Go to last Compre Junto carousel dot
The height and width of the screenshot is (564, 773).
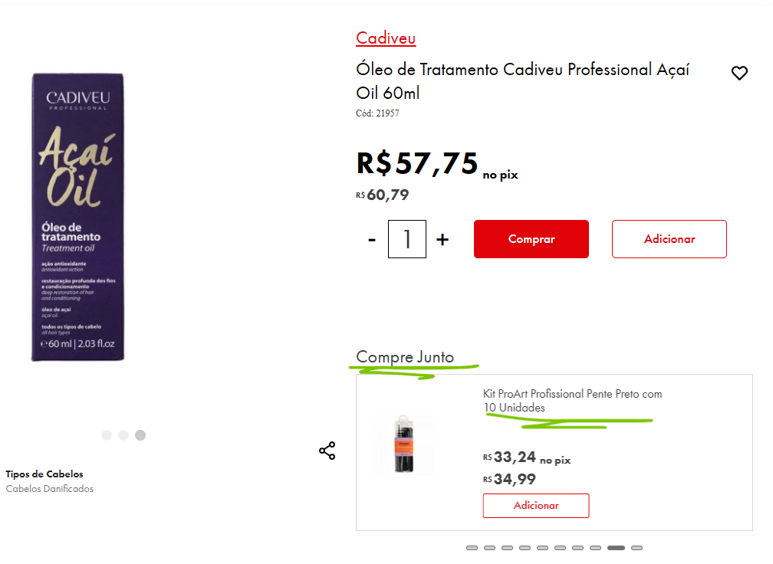636,548
